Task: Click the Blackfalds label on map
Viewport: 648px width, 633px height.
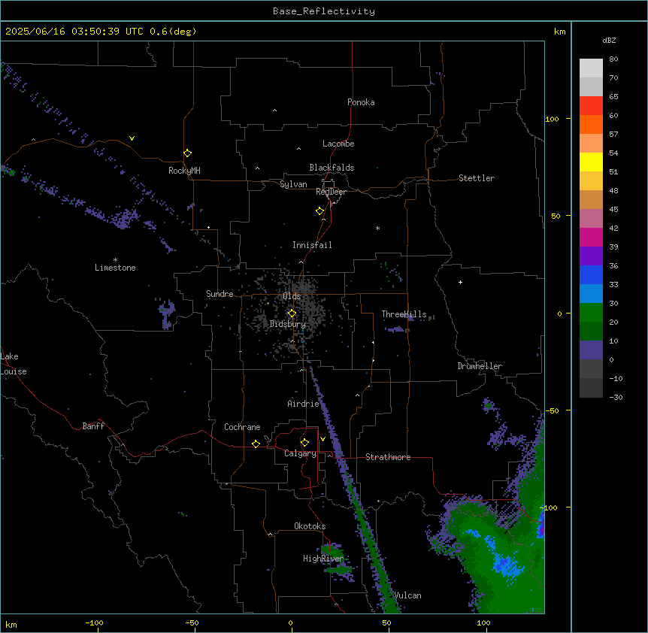Action: tap(332, 168)
